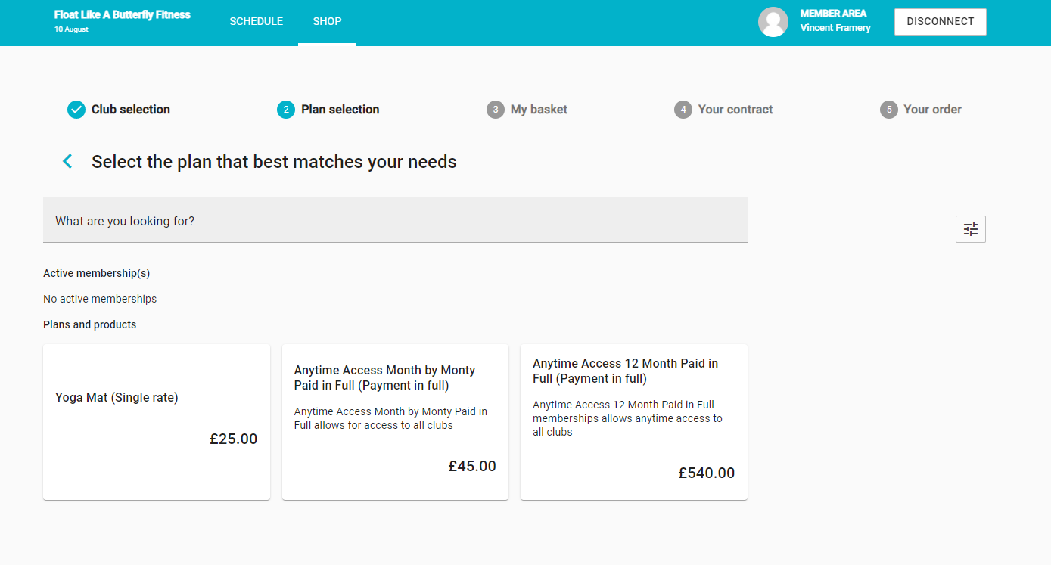Click the My basket step label
This screenshot has height=565, width=1051.
pos(539,110)
